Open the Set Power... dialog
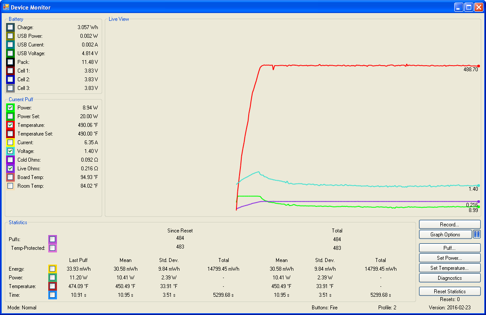486x315 pixels. tap(449, 258)
